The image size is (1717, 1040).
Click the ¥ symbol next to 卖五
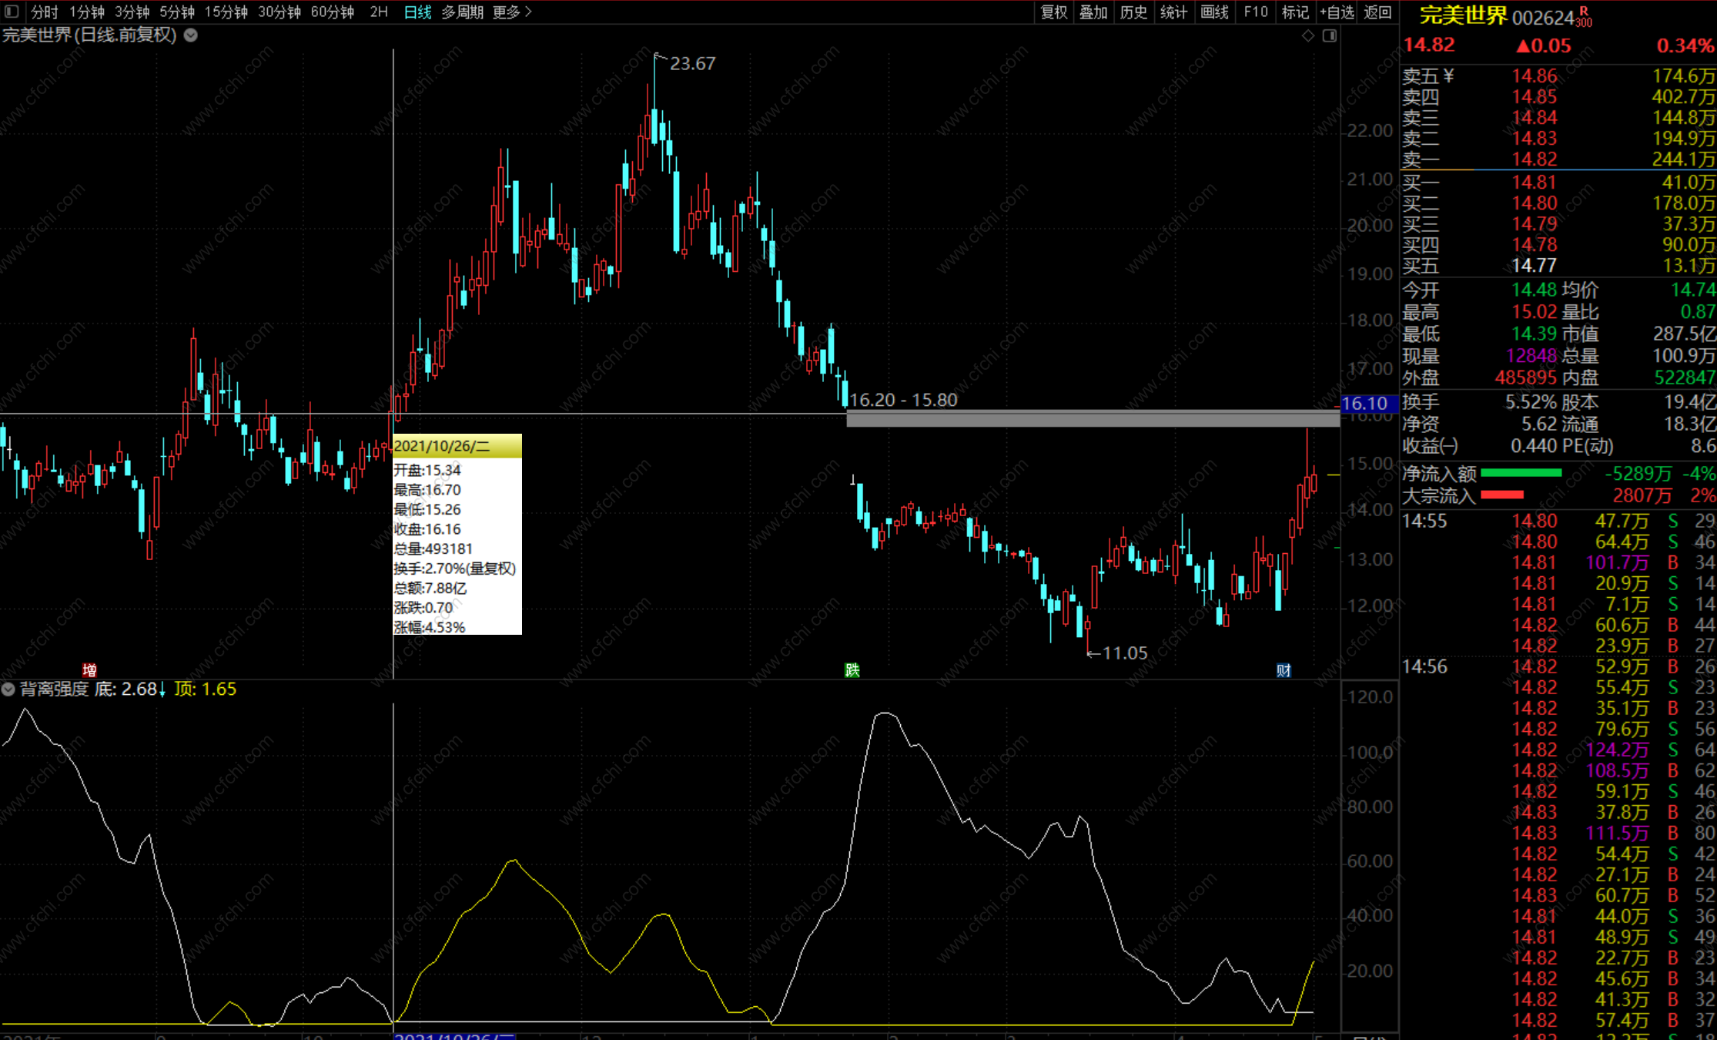1448,75
